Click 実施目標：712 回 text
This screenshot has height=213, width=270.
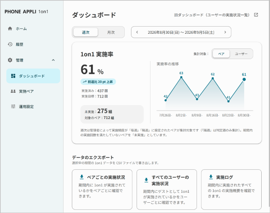pos(94,96)
